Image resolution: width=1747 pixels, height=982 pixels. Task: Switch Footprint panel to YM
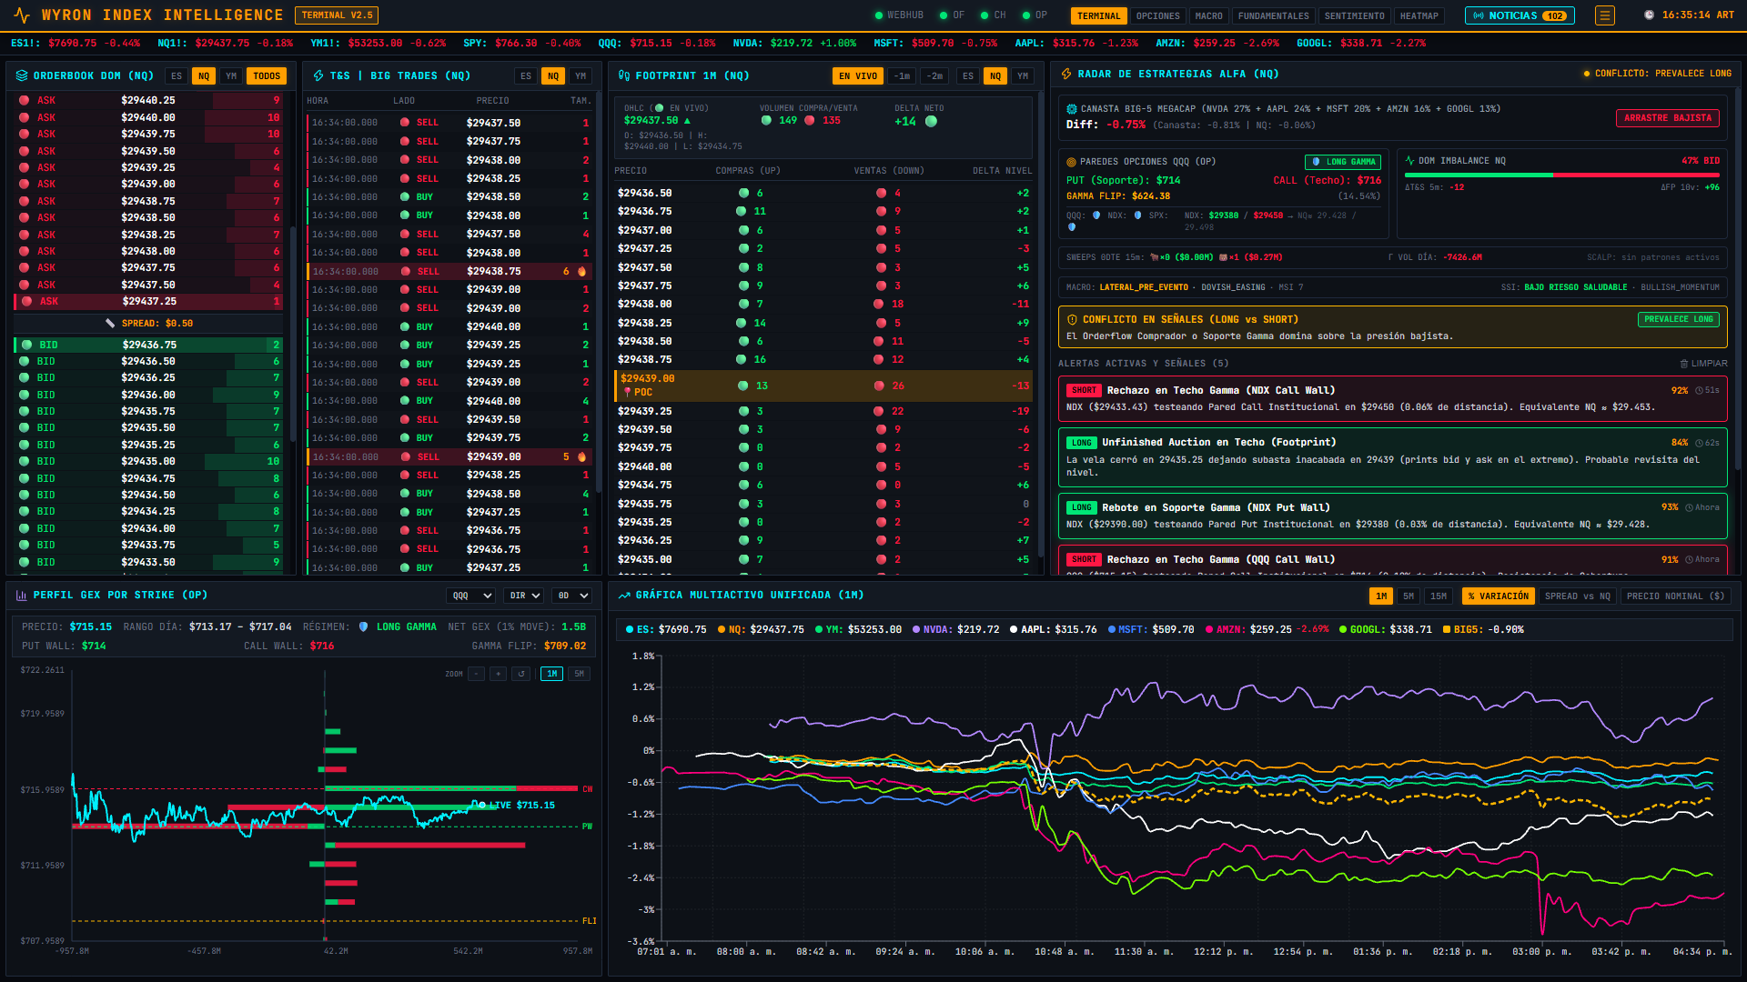[1023, 76]
